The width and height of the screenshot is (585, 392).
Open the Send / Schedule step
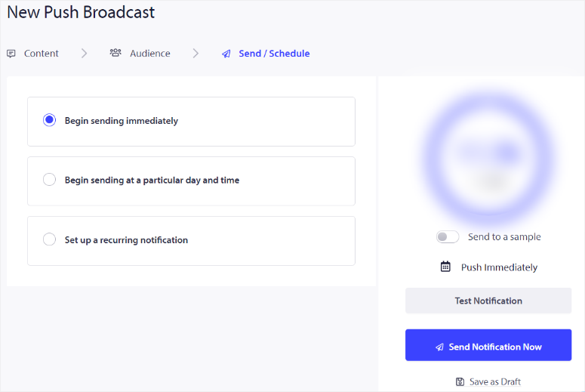pos(274,54)
